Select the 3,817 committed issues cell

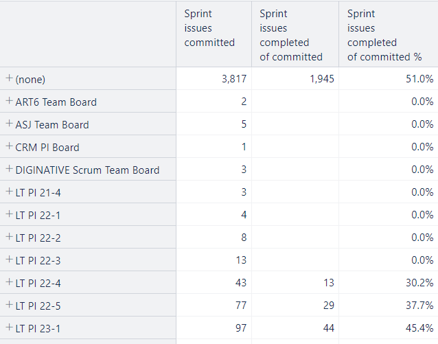pos(214,78)
